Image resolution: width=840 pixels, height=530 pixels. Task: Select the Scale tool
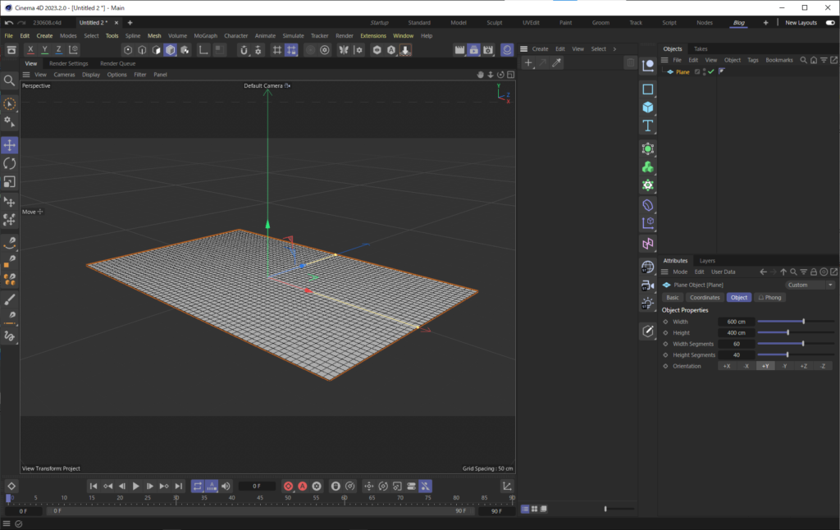(x=10, y=181)
